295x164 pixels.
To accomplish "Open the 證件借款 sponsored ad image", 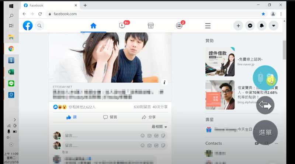I will pyautogui.click(x=220, y=62).
